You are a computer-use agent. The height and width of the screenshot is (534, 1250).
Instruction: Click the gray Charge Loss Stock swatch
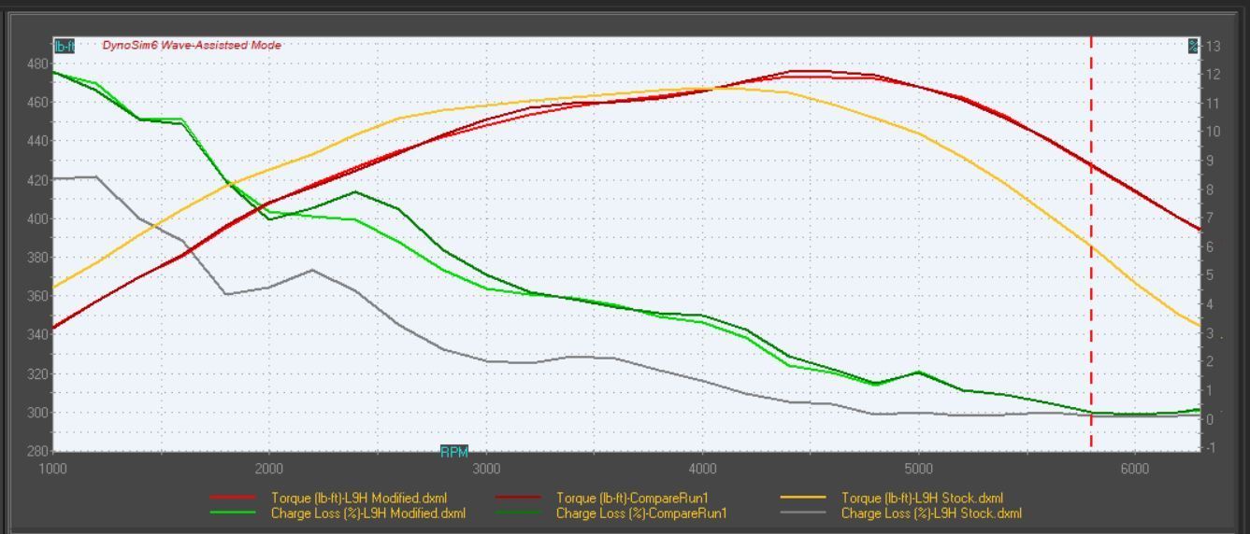[x=803, y=513]
